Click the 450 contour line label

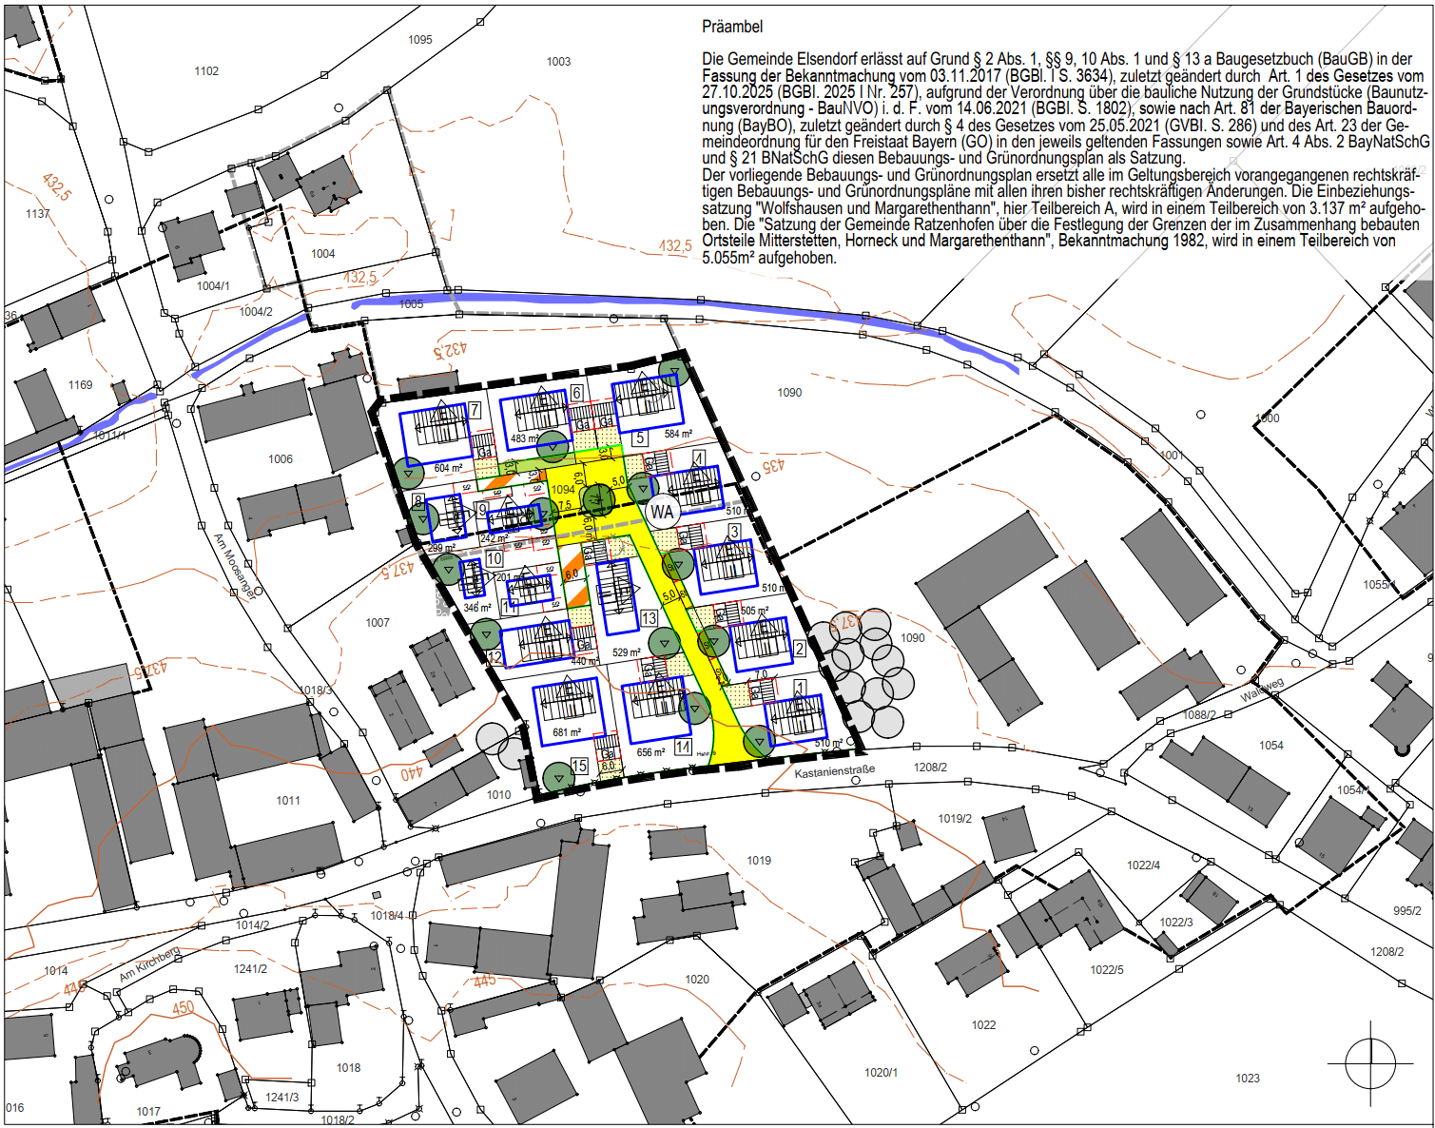pyautogui.click(x=184, y=1007)
